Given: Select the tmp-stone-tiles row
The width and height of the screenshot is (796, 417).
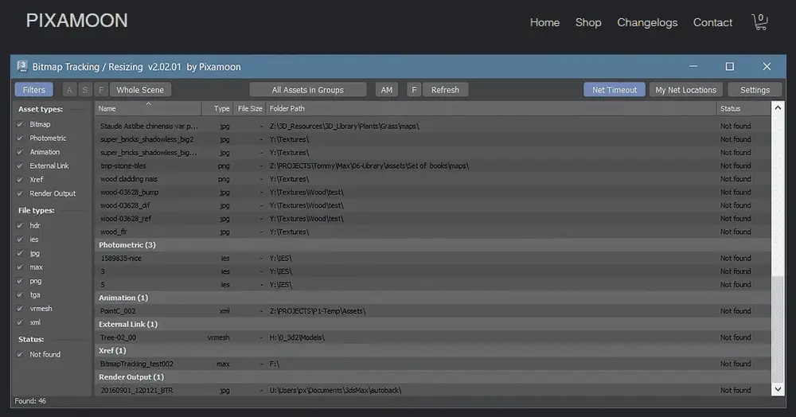Looking at the screenshot, I should click(x=432, y=166).
